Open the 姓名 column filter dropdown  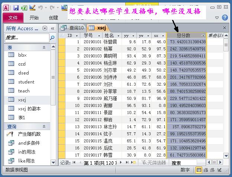pyautogui.click(x=118, y=36)
